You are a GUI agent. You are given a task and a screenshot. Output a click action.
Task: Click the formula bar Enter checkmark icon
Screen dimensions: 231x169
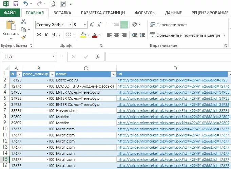(86, 57)
